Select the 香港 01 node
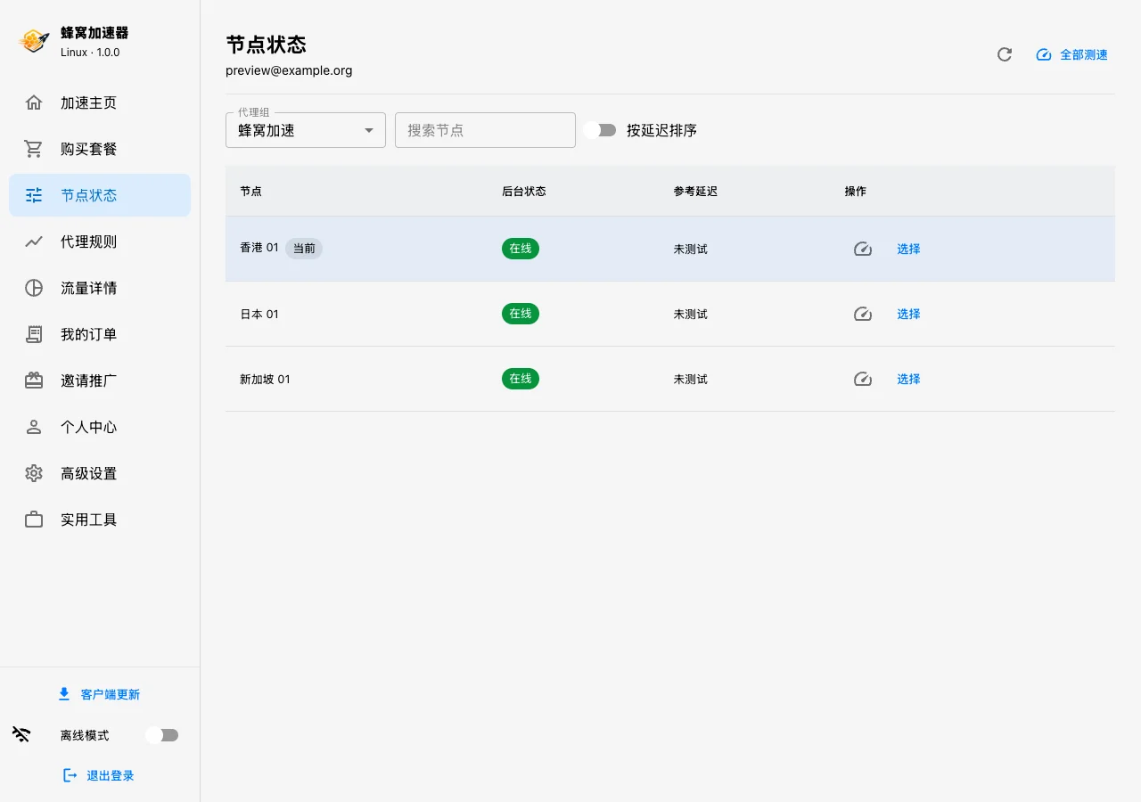The width and height of the screenshot is (1141, 802). click(908, 249)
